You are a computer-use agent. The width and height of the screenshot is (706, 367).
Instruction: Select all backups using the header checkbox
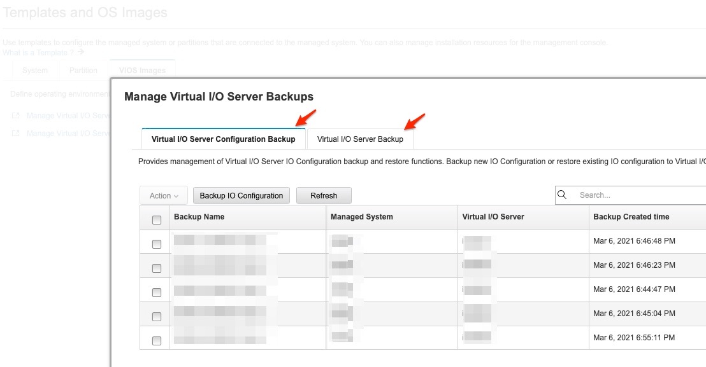[x=157, y=220]
